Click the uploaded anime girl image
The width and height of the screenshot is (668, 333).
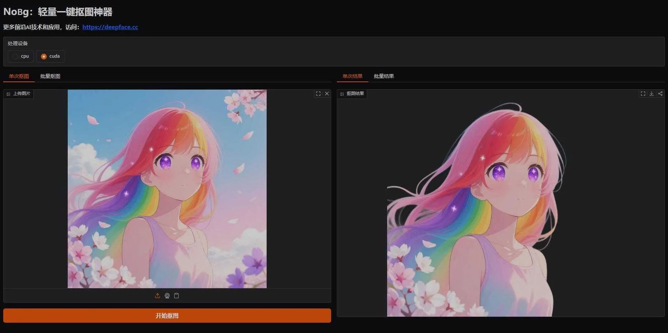(167, 189)
